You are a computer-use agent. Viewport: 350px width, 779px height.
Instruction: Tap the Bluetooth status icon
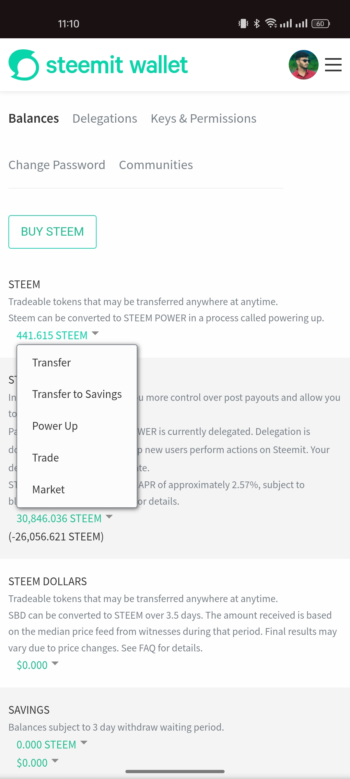(257, 24)
